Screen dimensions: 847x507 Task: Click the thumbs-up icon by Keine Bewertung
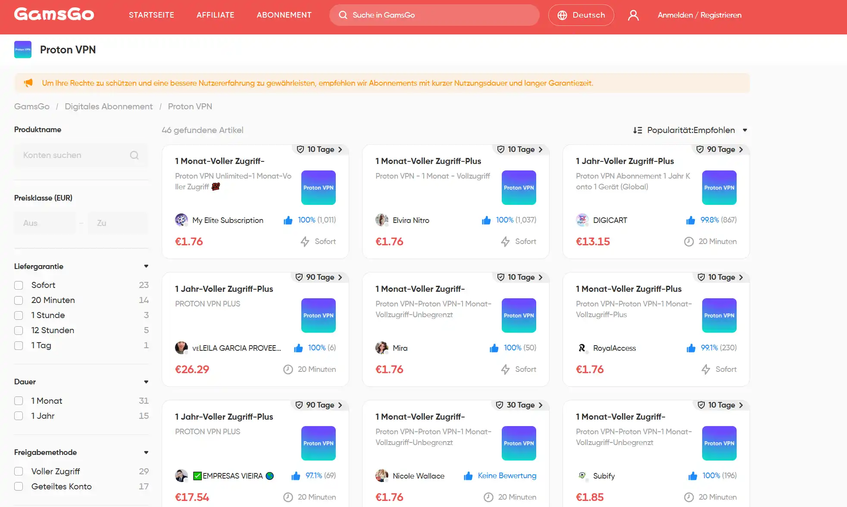coord(468,476)
